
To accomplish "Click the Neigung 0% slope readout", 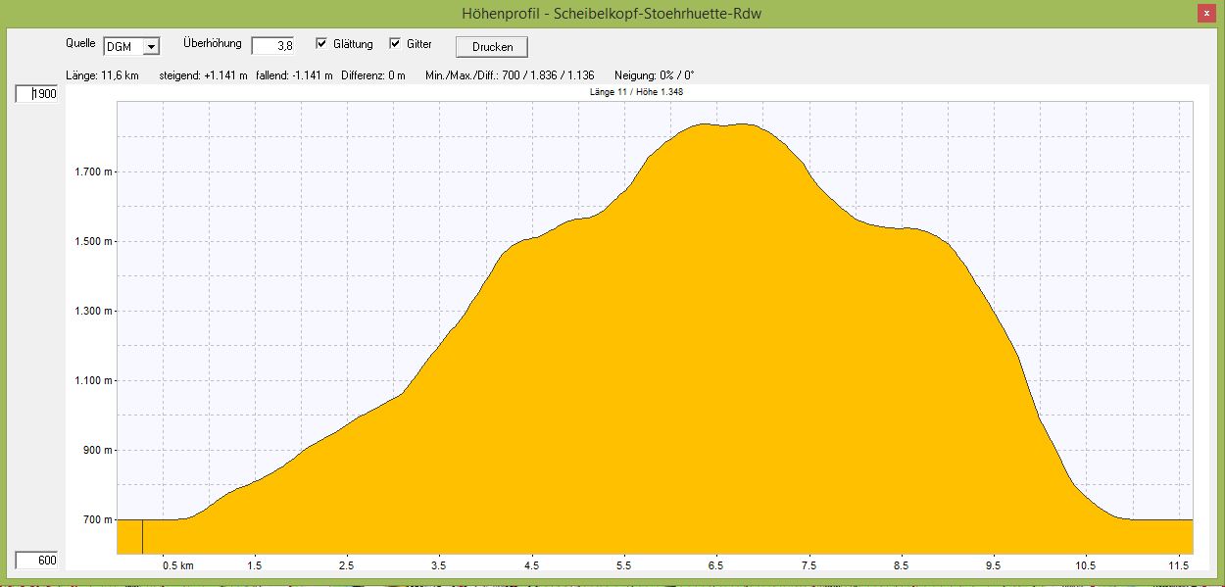I will pyautogui.click(x=654, y=75).
